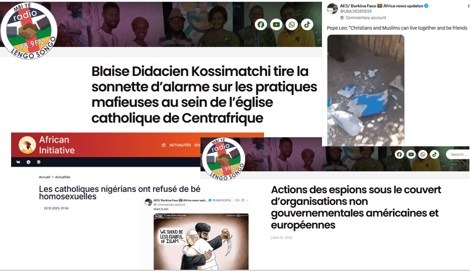
Task: Open the WhatsApp icon in top banner
Action: pos(292,25)
